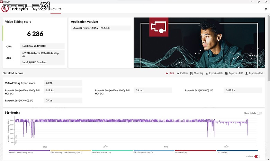Click Export H.265 (4K UHD) 1/2 label
Image resolution: width=270 pixels, height=161 pixels.
(x=199, y=91)
